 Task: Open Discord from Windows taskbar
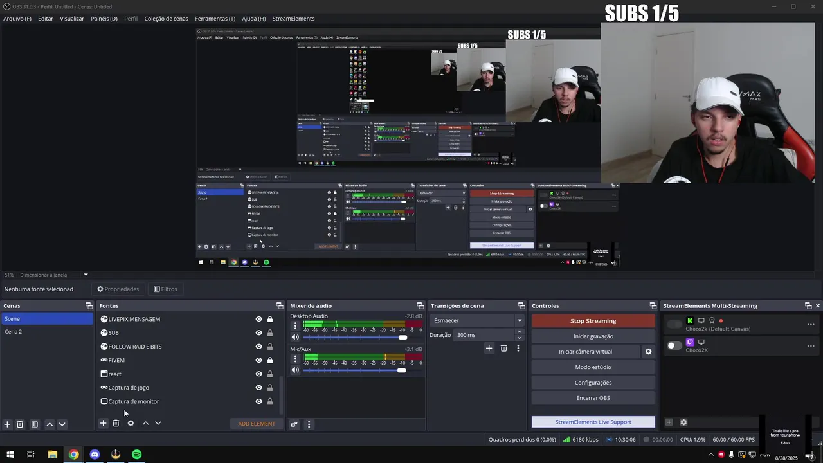click(95, 455)
